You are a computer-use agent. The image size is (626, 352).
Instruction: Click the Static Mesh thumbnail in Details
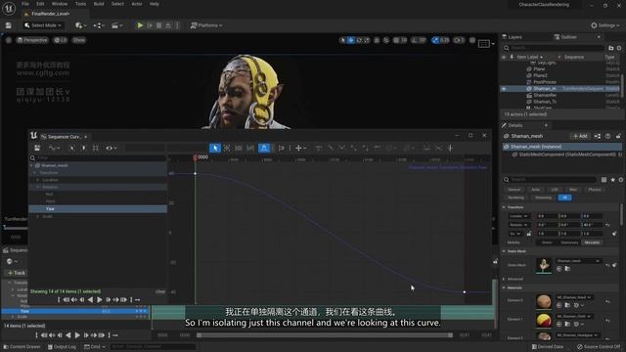pos(544,265)
